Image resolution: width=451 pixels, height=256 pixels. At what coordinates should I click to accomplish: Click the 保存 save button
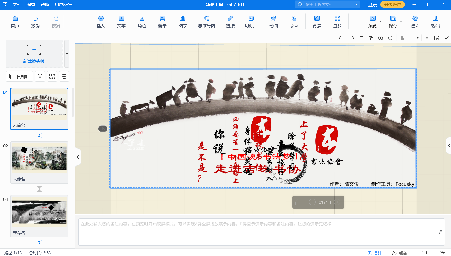point(393,22)
